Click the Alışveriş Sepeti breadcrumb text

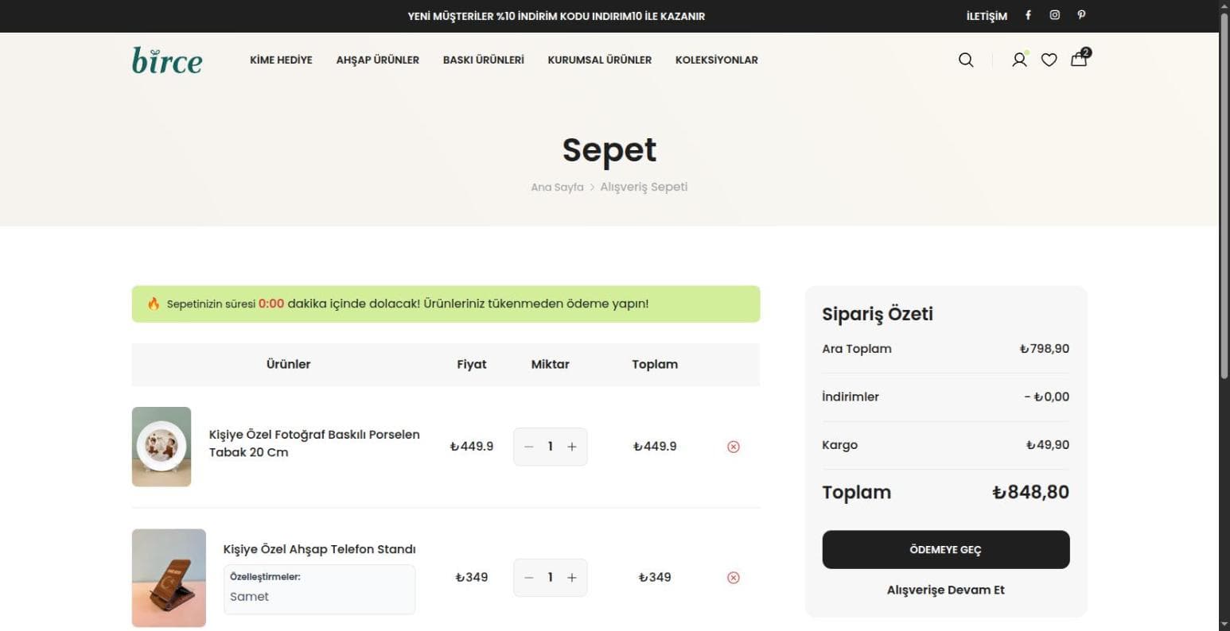coord(644,188)
